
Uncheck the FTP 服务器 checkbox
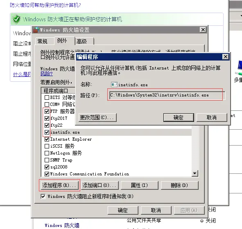(x=47, y=111)
